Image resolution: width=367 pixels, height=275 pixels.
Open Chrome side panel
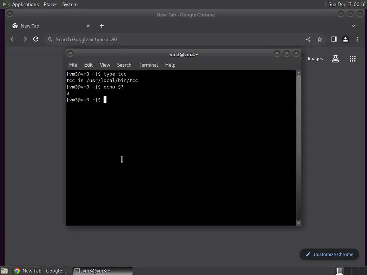(334, 39)
